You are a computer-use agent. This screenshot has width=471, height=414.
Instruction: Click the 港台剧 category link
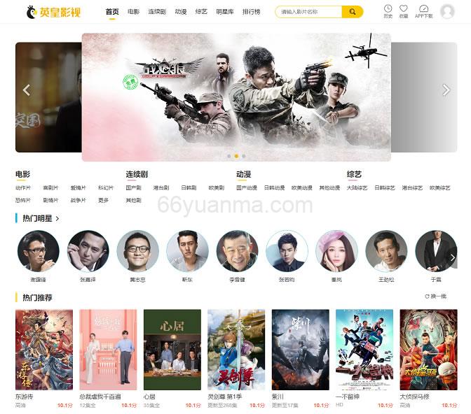click(x=161, y=188)
